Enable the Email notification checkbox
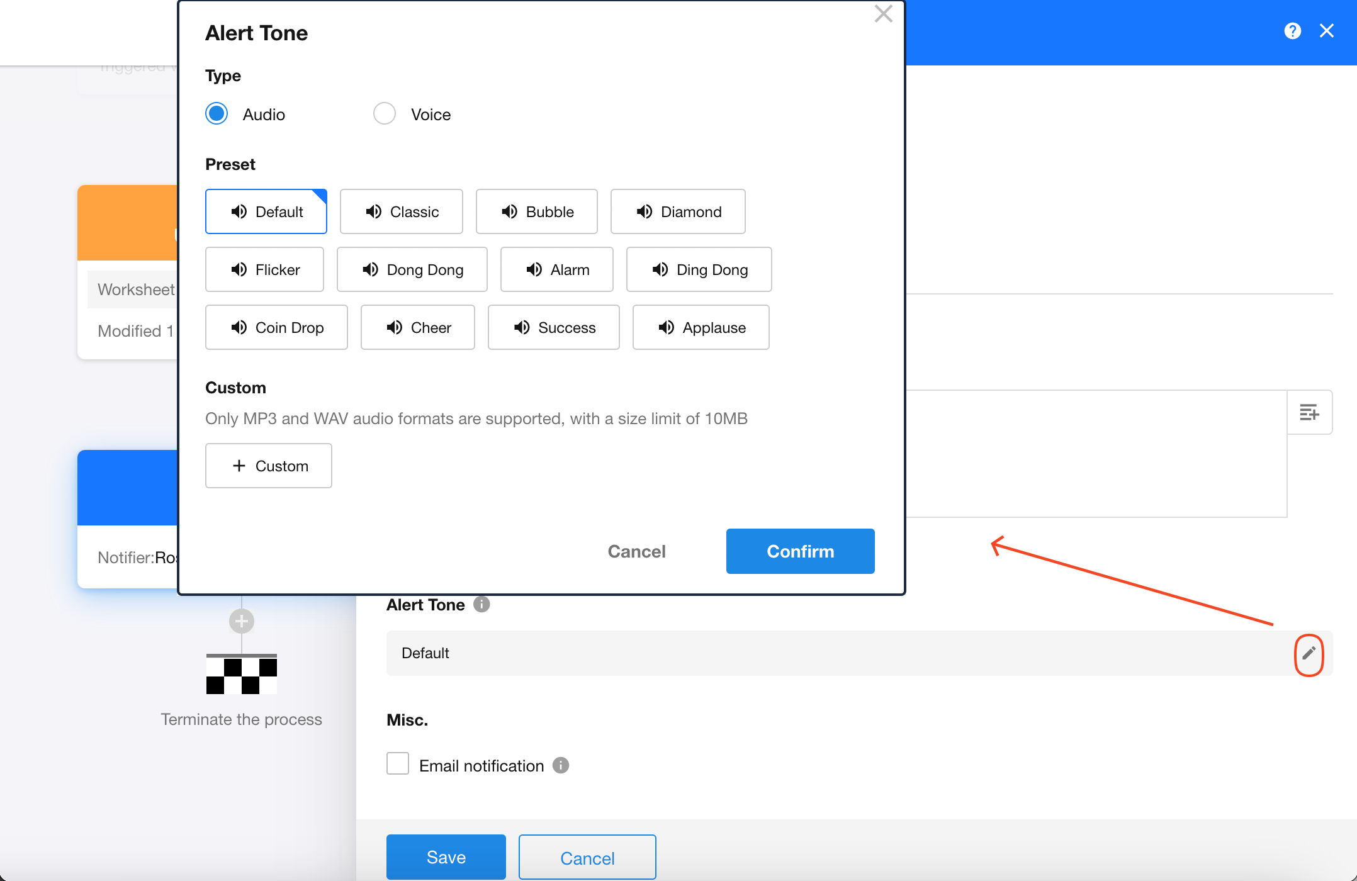Viewport: 1357px width, 881px height. 398,765
